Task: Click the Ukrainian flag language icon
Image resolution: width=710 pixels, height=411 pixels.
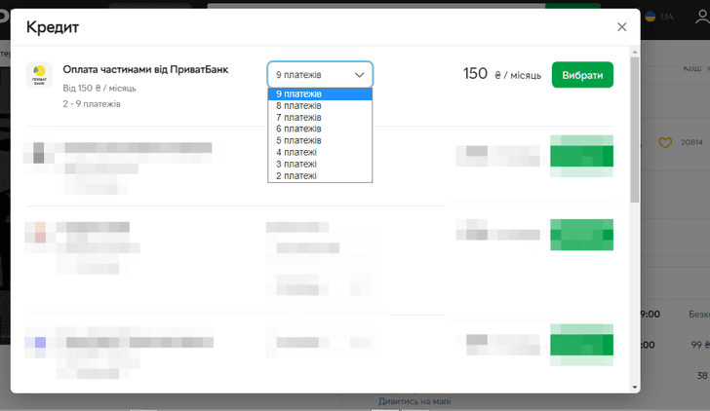Action: pos(651,17)
